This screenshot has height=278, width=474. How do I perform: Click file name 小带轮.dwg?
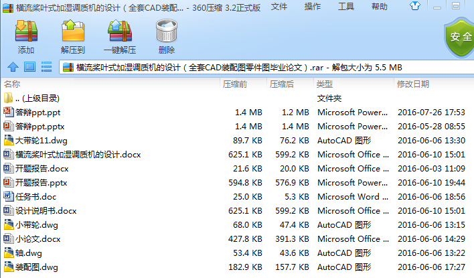pyautogui.click(x=37, y=225)
